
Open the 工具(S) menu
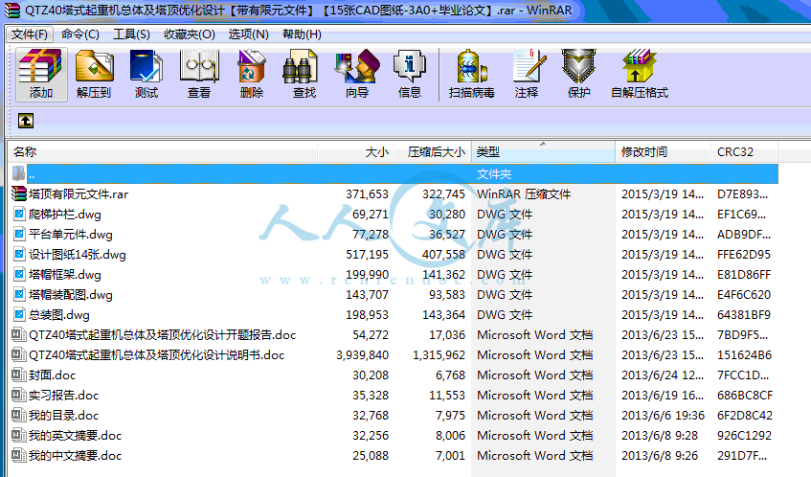[131, 34]
